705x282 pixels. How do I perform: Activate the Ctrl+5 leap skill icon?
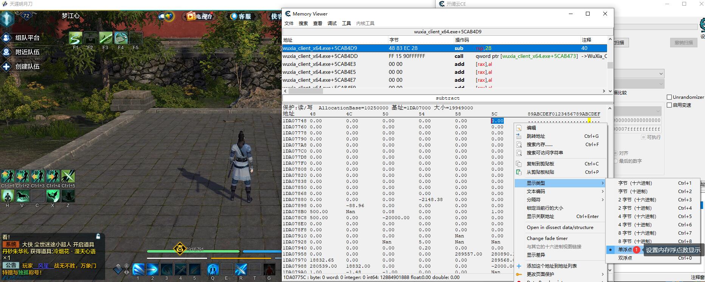coord(68,176)
